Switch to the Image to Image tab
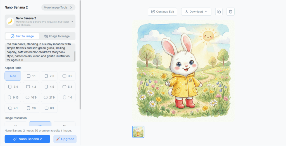The image size is (286, 146). pos(57,36)
